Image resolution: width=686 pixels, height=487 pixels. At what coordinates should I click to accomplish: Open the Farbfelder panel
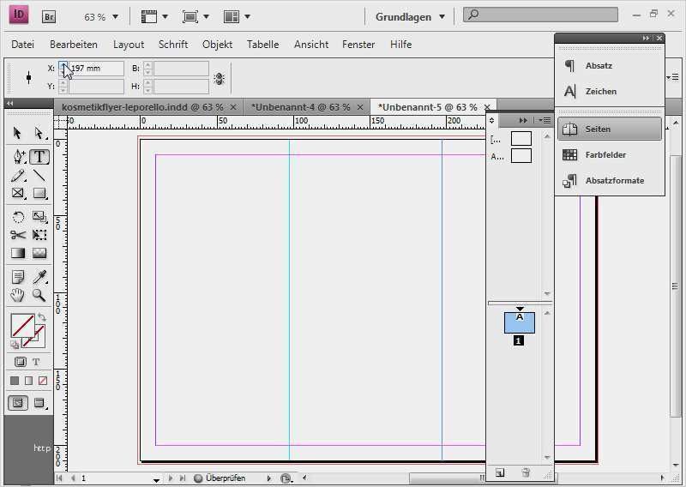[605, 155]
